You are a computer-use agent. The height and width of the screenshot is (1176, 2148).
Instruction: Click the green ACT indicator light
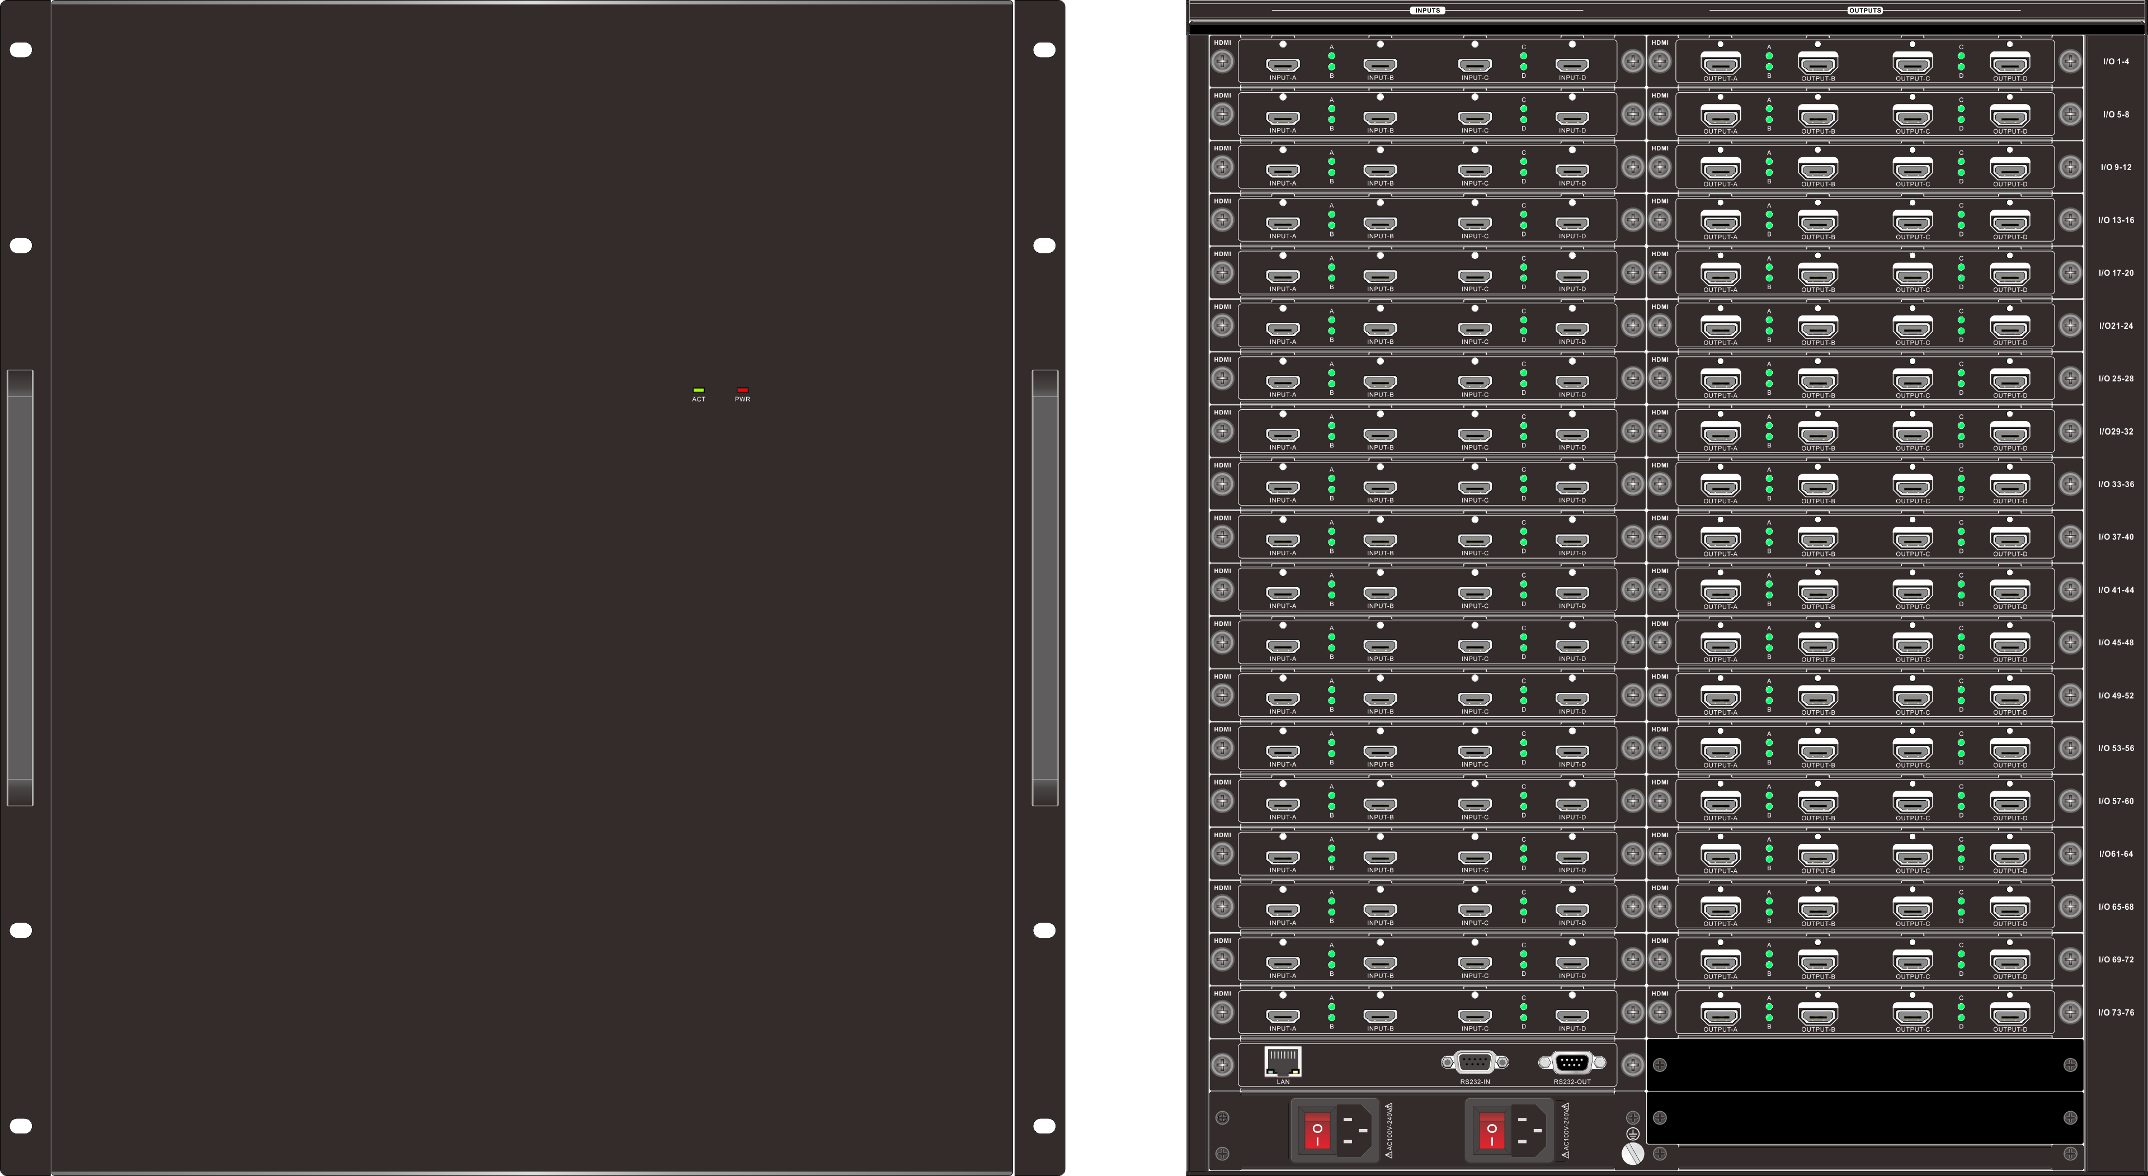pos(699,390)
